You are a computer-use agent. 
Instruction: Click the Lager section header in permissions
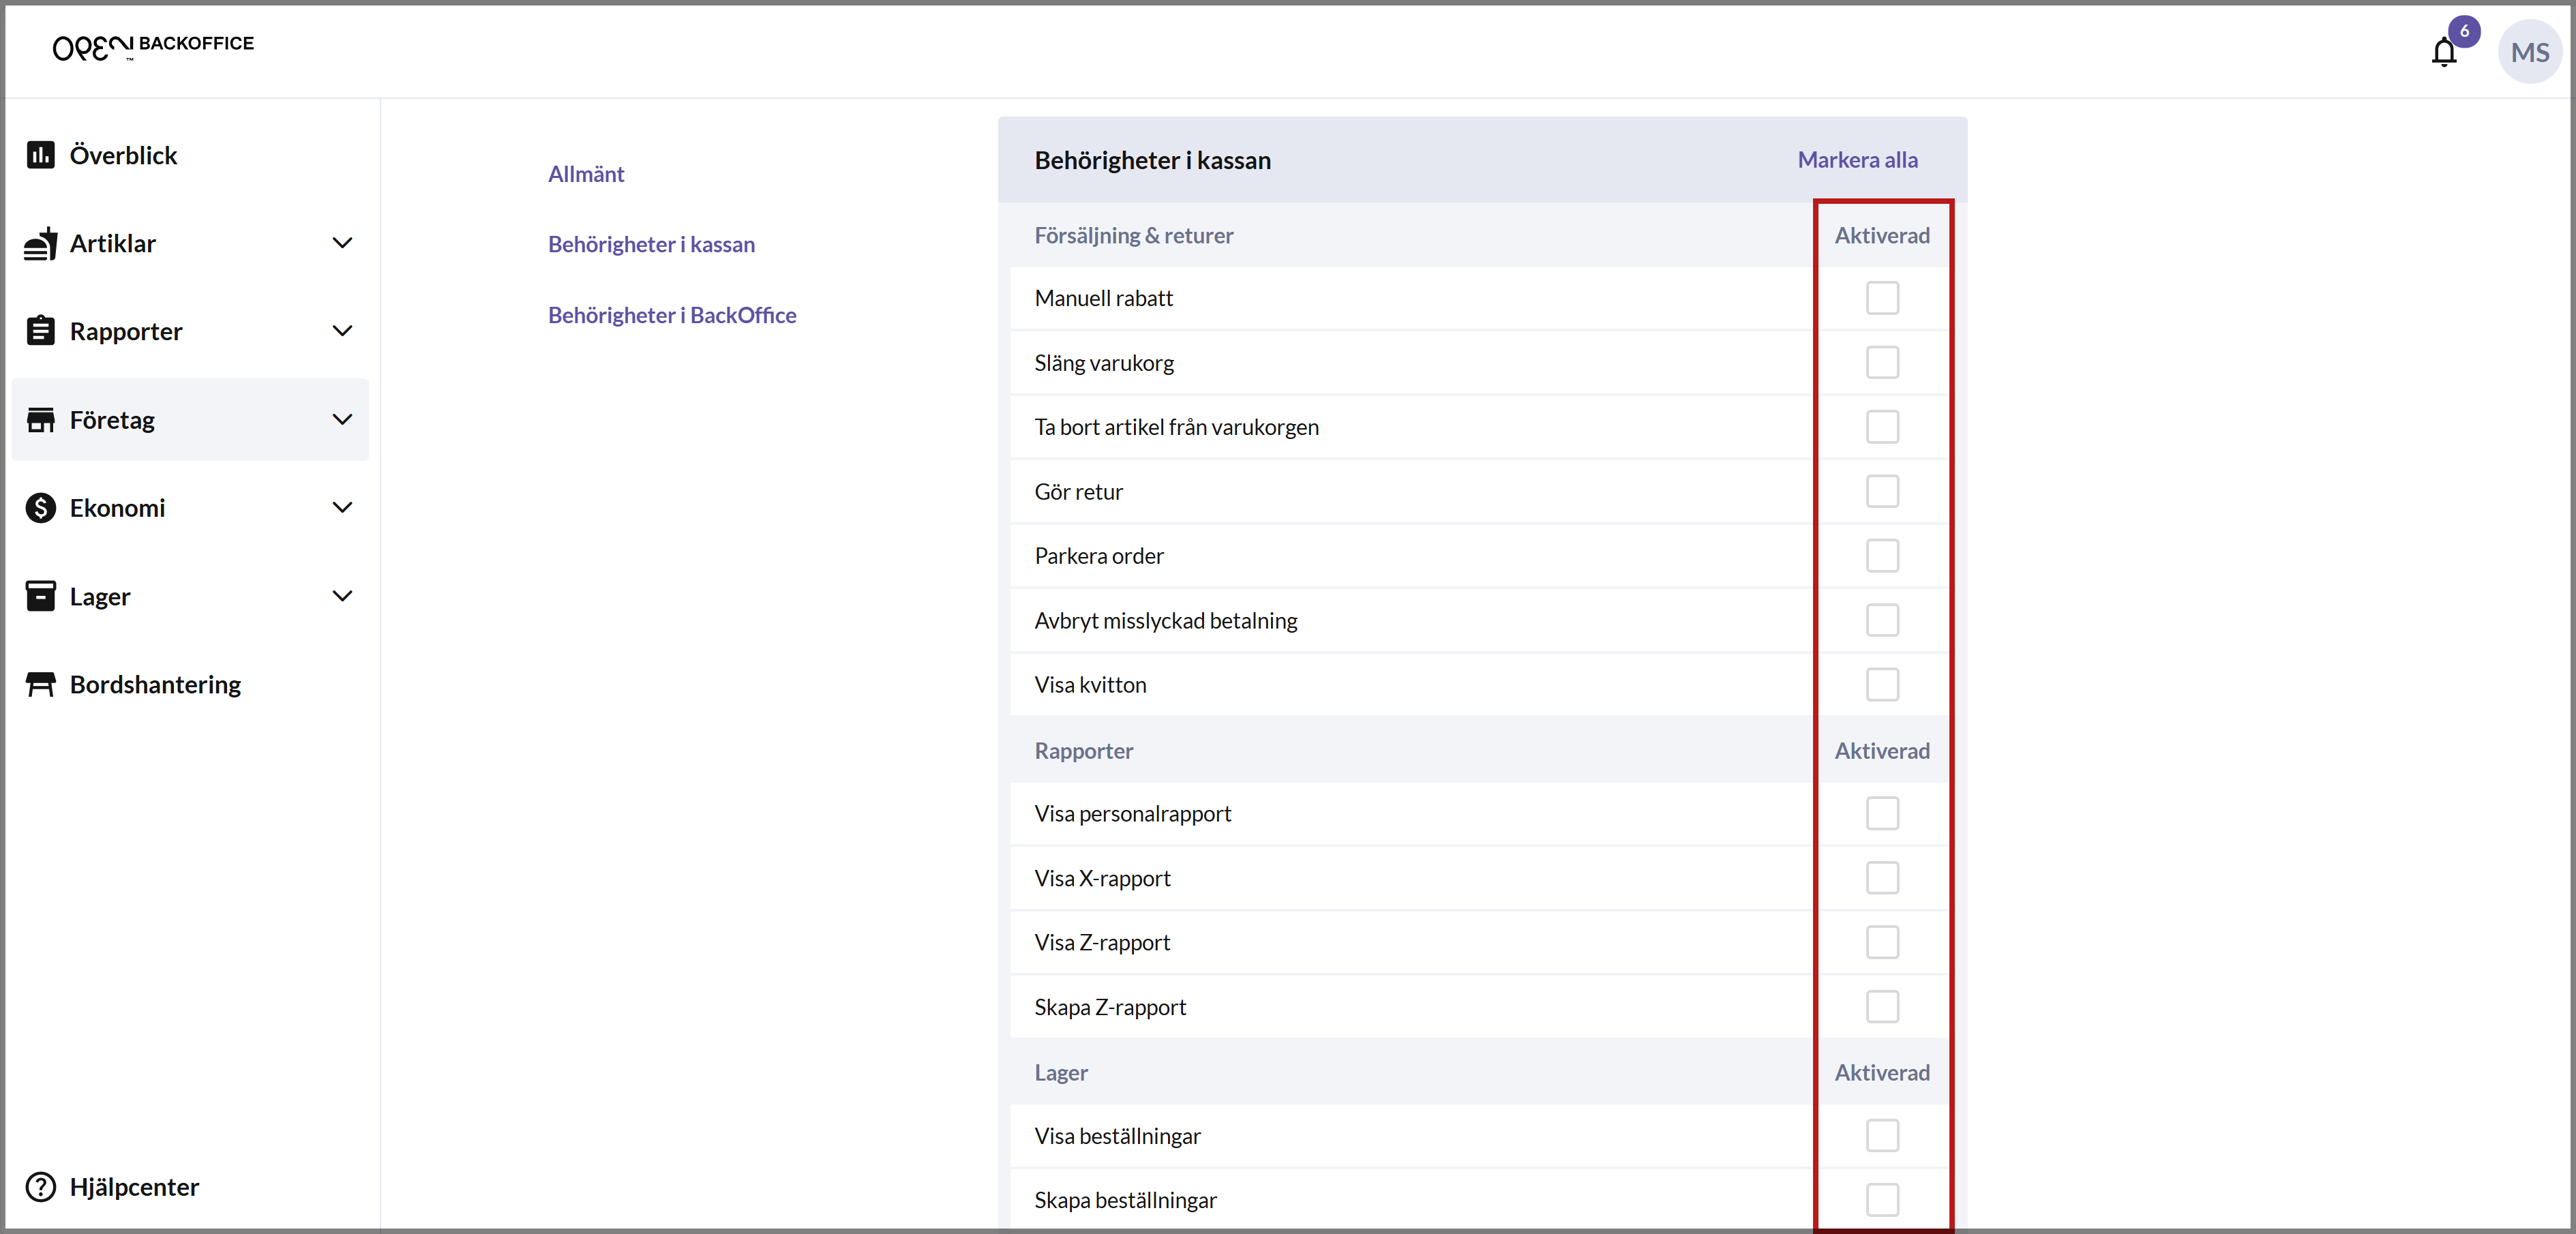tap(1061, 1073)
